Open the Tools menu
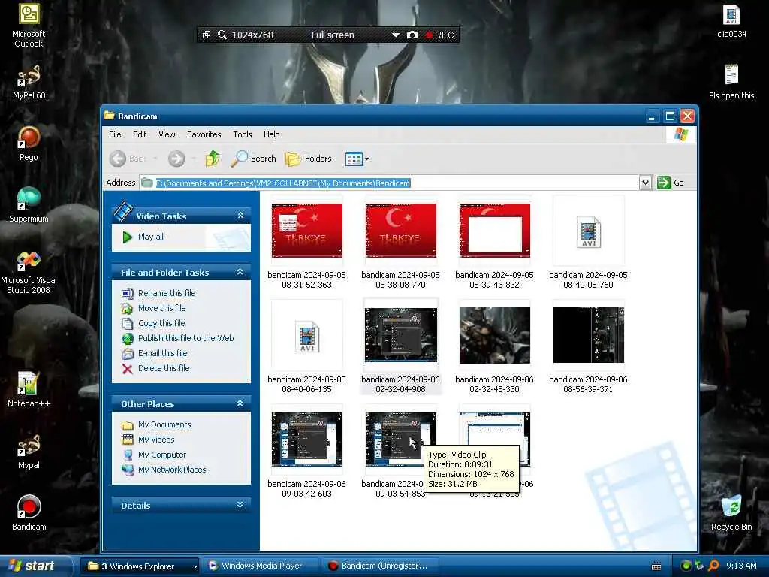The width and height of the screenshot is (769, 577). coord(243,134)
